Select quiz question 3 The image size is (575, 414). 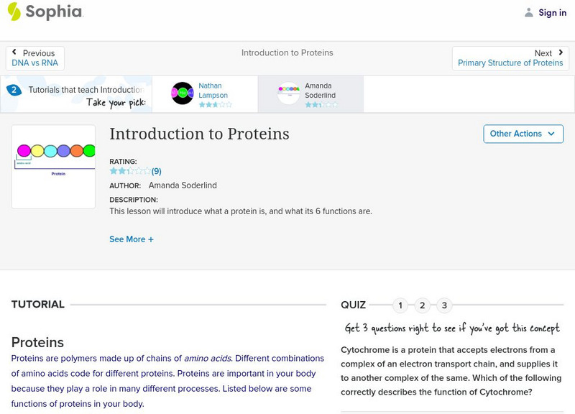[444, 305]
